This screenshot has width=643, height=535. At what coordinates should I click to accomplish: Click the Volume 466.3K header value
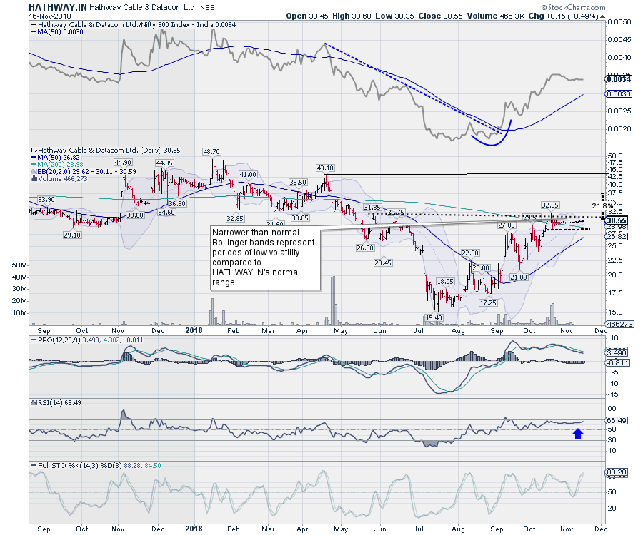pyautogui.click(x=495, y=16)
